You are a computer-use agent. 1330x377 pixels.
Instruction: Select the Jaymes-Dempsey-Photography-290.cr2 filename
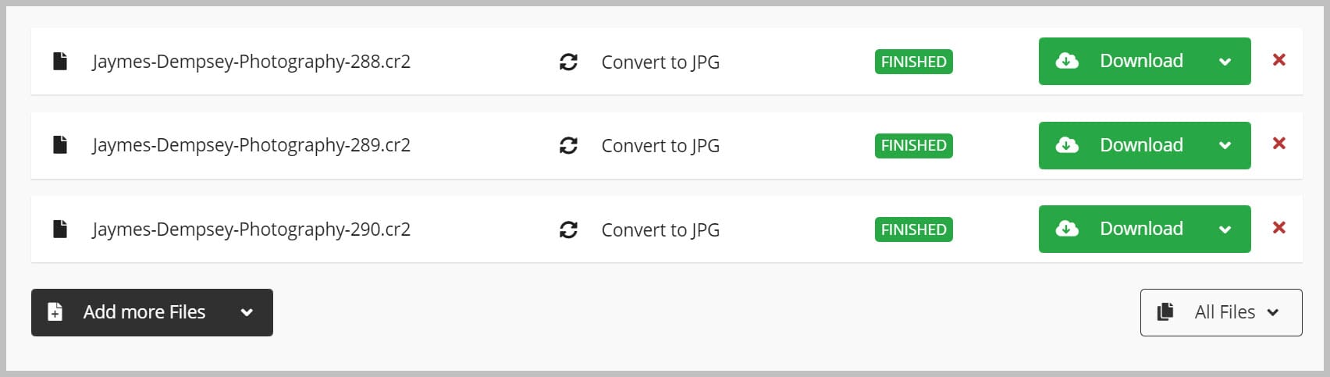(251, 229)
